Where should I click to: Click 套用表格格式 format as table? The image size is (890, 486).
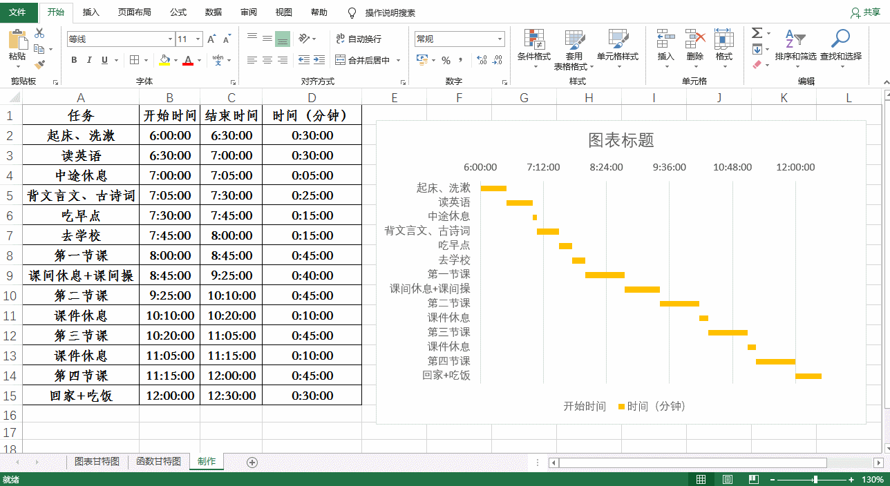[574, 50]
